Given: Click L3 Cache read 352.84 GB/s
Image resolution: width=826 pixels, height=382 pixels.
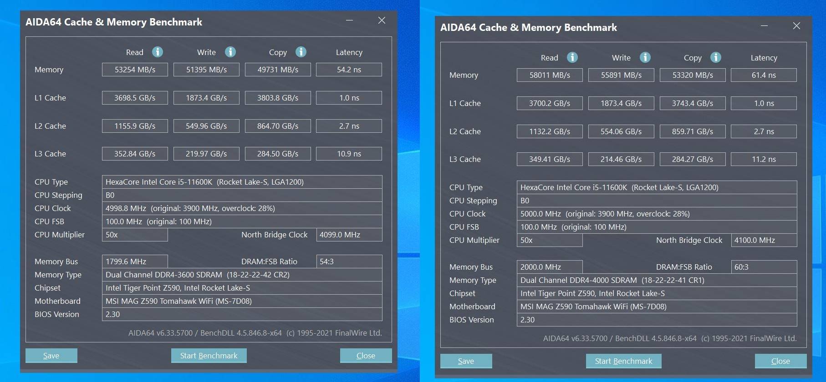Looking at the screenshot, I should point(135,154).
